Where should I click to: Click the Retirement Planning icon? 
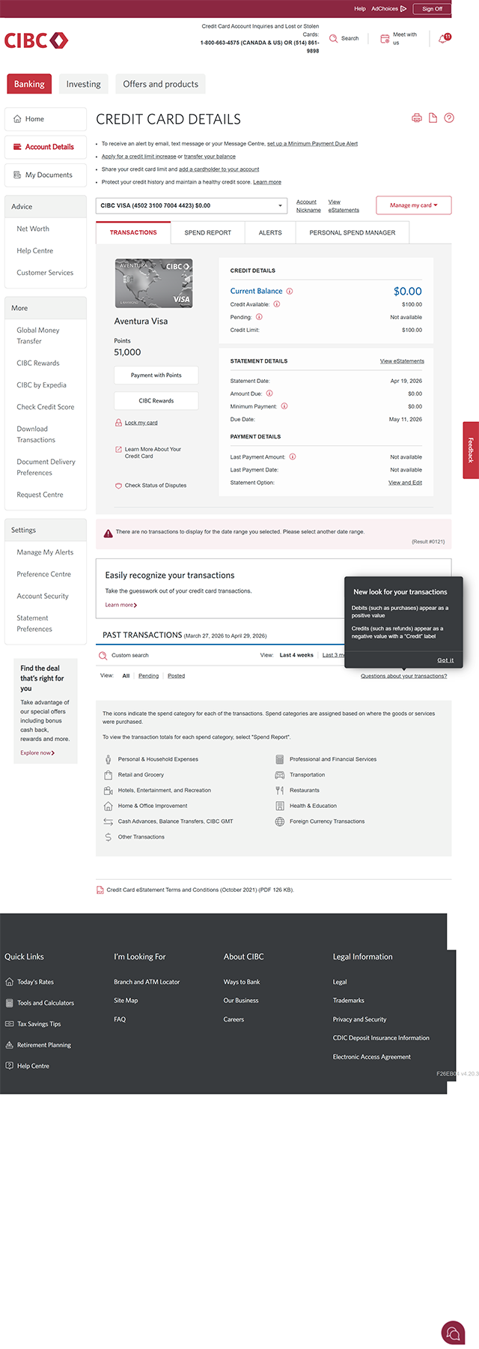[9, 1045]
